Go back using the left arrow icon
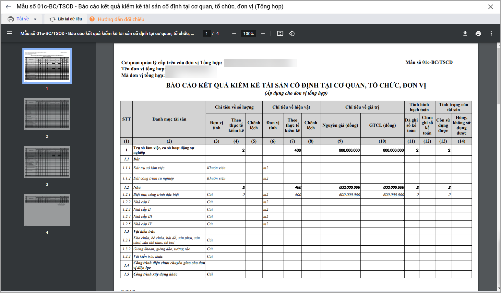Screen dimensions: 501x293 tap(8, 6)
